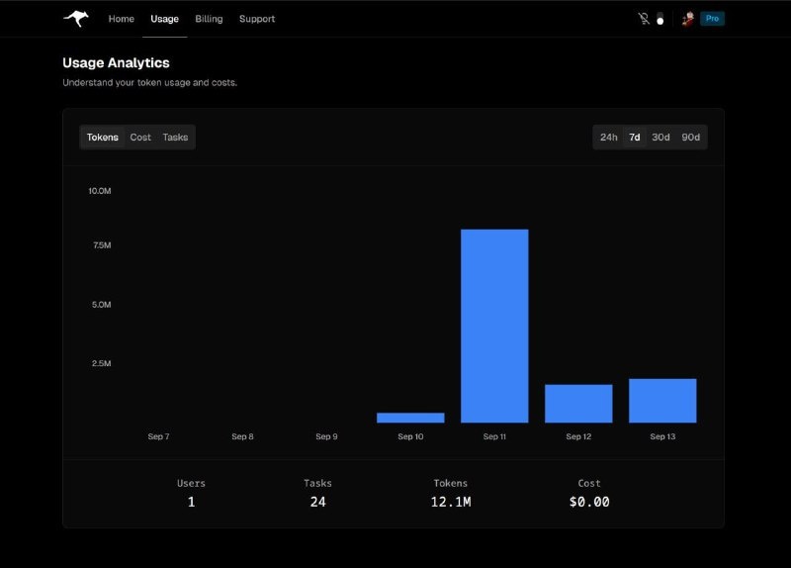Click the 5.0M axis label
Screen dimensions: 791x568
click(101, 305)
